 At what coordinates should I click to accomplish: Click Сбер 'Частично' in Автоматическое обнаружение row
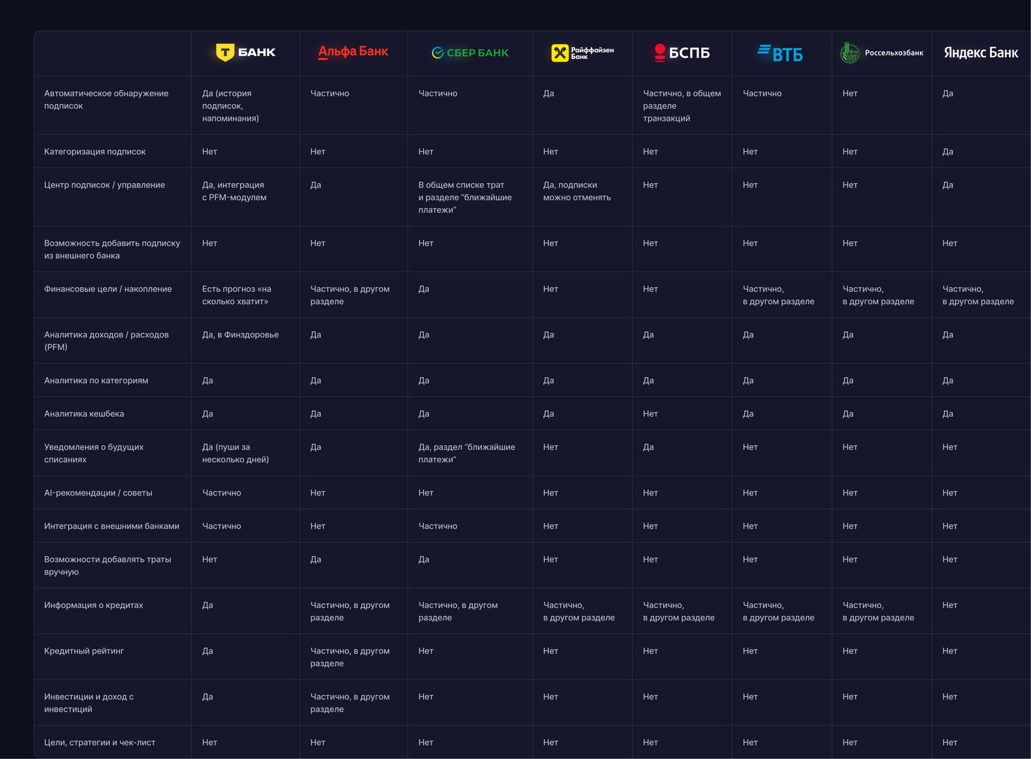tap(438, 93)
